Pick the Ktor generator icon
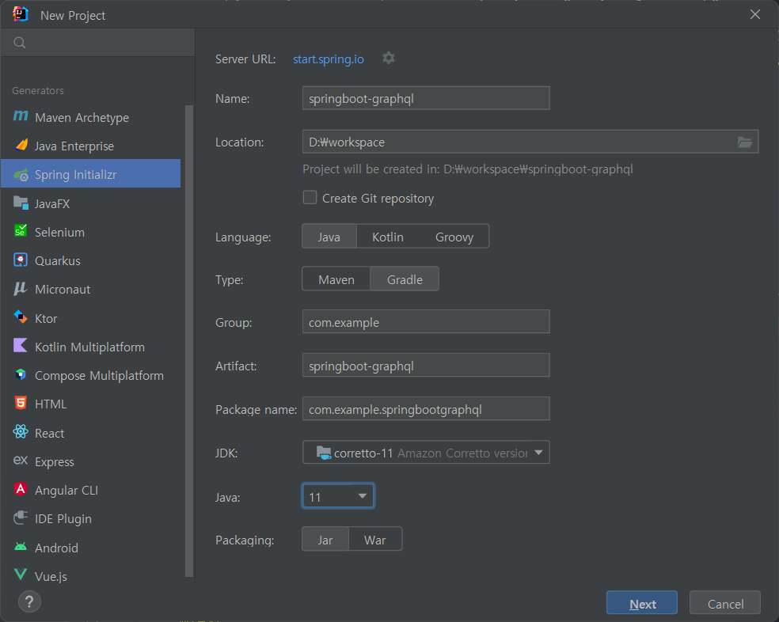 click(21, 317)
